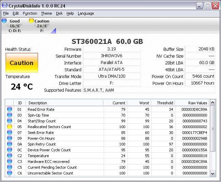Click blue status icon for Seek Error Rate
The width and height of the screenshot is (221, 182).
[10, 132]
